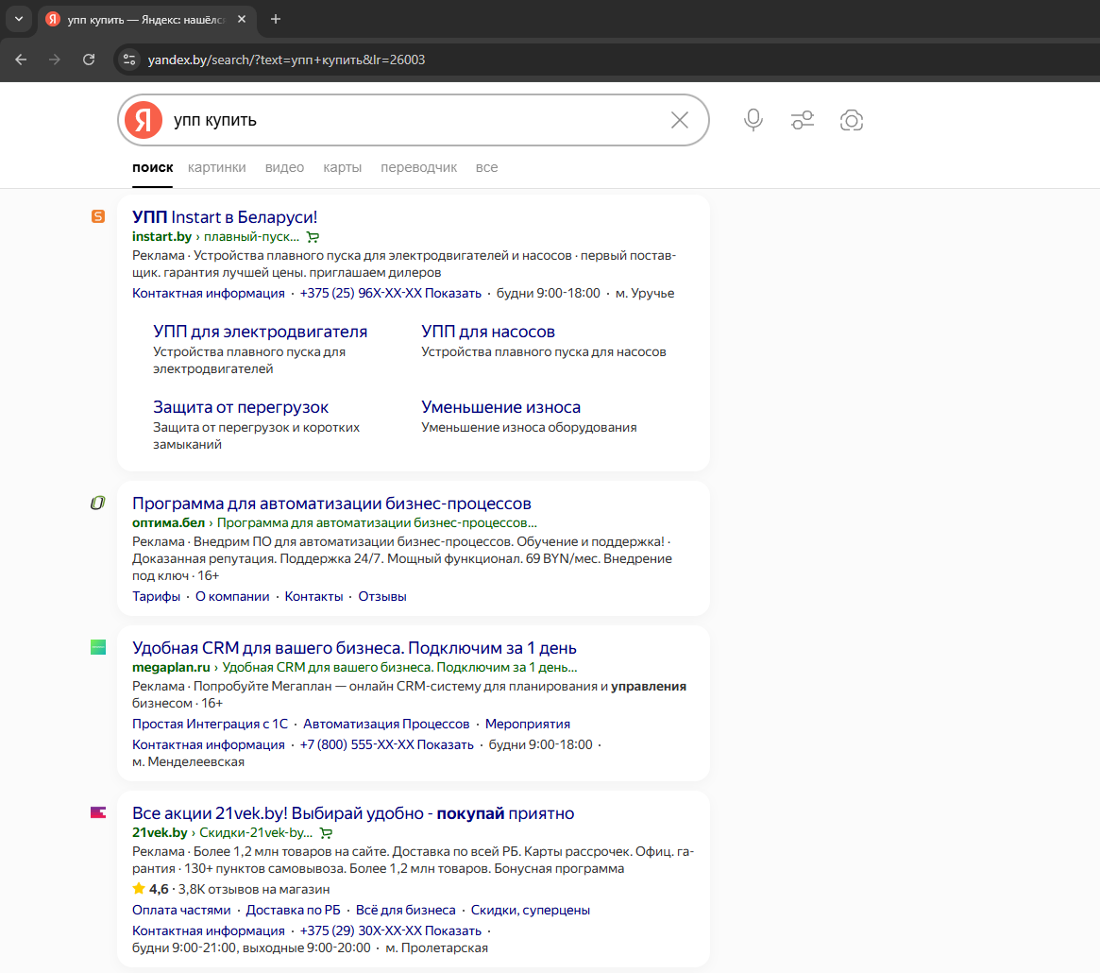Viewport: 1100px width, 973px height.
Task: Open Защита от перегрузок sitelink
Action: [x=241, y=407]
